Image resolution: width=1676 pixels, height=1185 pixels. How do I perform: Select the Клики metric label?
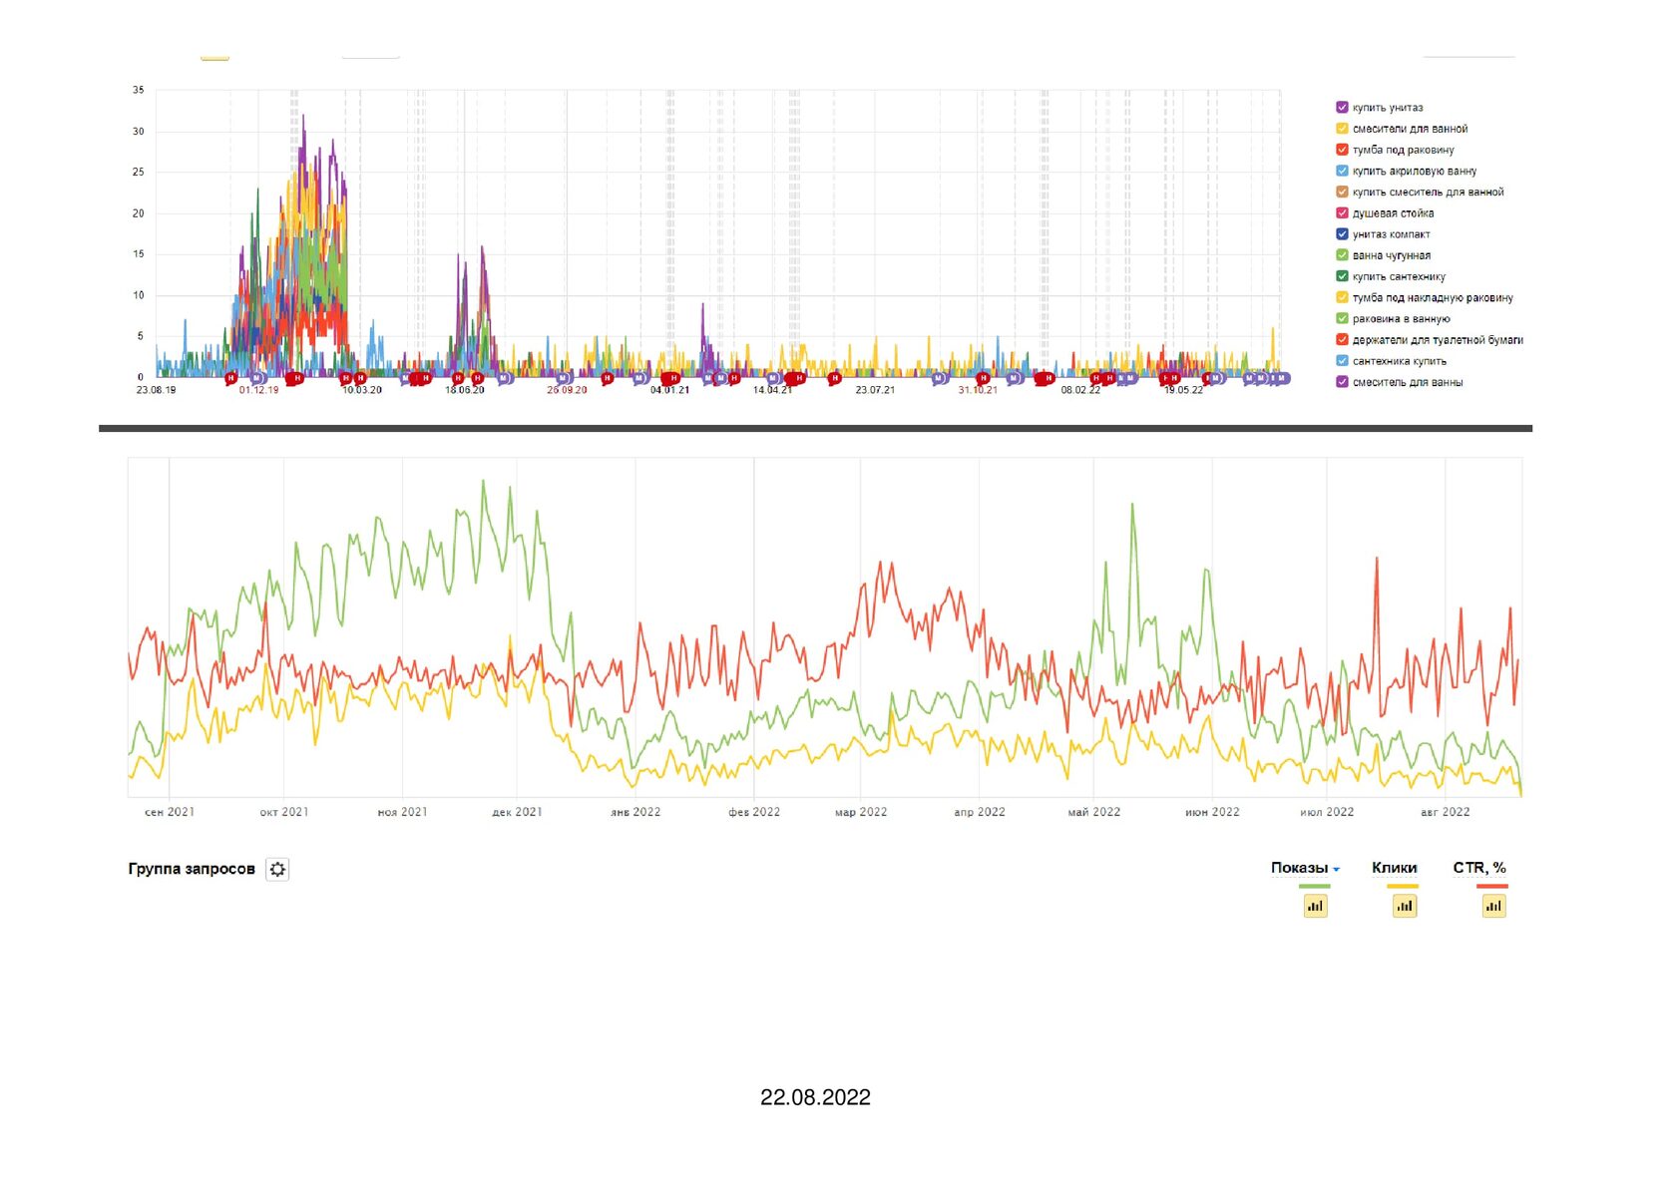tap(1394, 868)
